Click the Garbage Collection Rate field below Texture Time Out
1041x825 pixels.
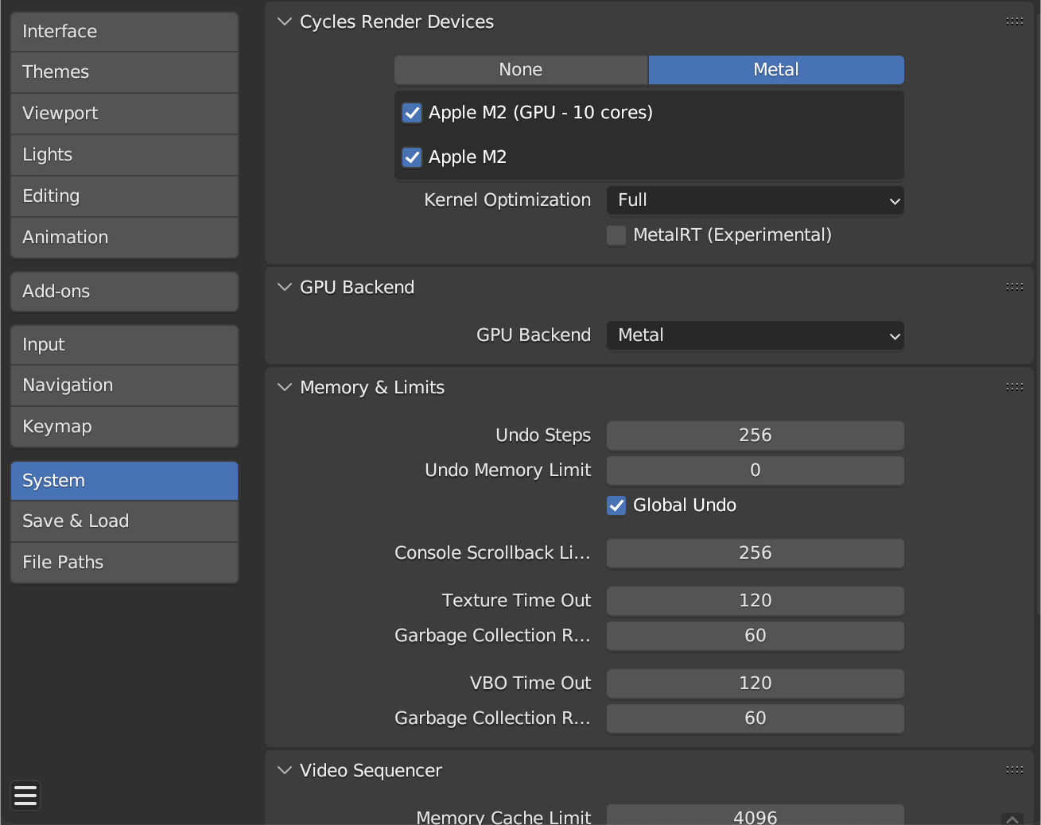(756, 636)
